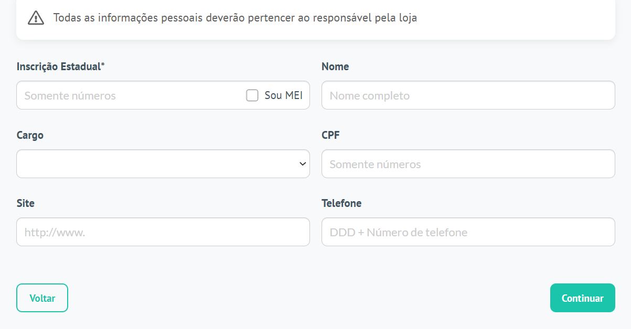Click the Continuar button
The width and height of the screenshot is (631, 329).
tap(583, 298)
